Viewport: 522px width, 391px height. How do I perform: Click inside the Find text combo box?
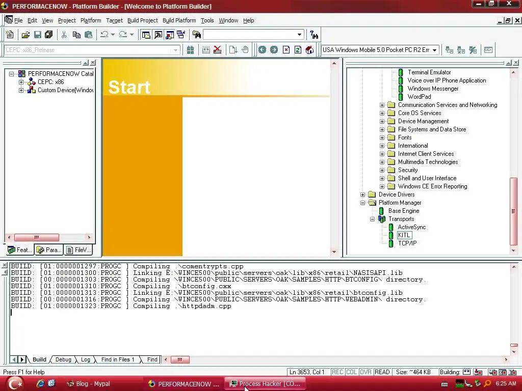[249, 35]
